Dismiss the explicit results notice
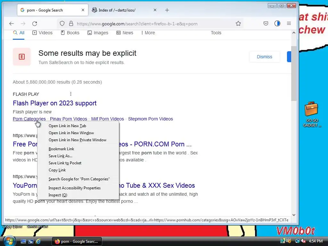Viewport: 328px width, 246px height. (264, 57)
